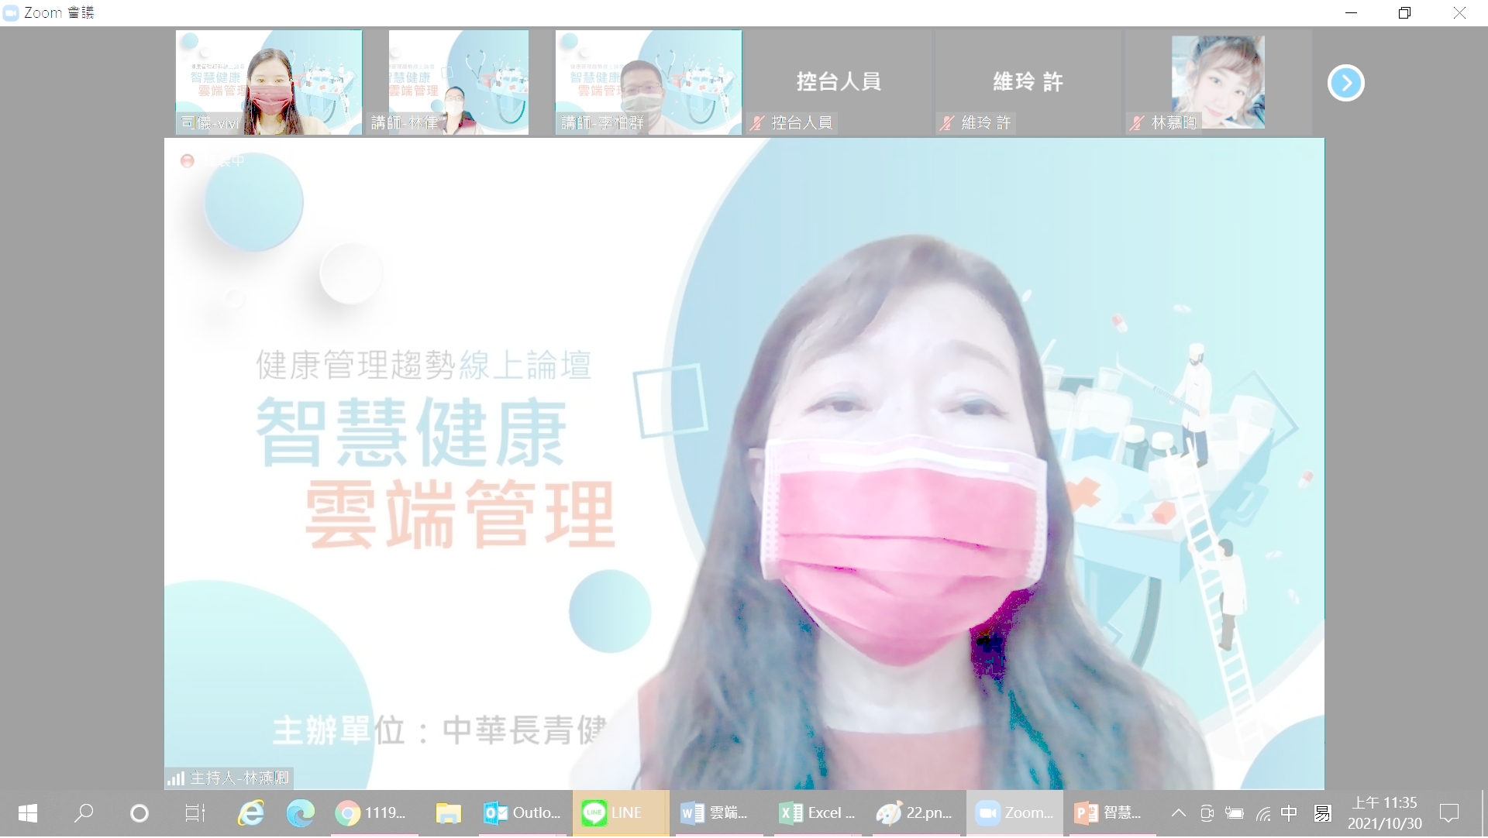Screen dimensions: 1488x838
Task: Open File Explorer from the taskbar
Action: tap(448, 813)
